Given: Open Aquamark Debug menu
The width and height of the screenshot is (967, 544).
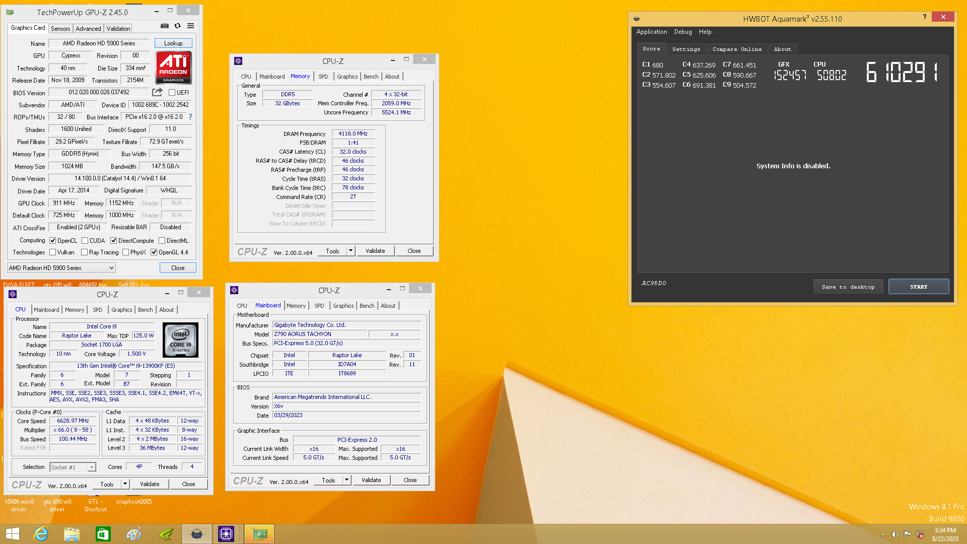Looking at the screenshot, I should click(x=683, y=32).
